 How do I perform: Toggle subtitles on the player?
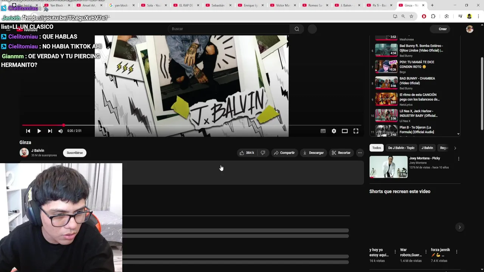point(323,131)
